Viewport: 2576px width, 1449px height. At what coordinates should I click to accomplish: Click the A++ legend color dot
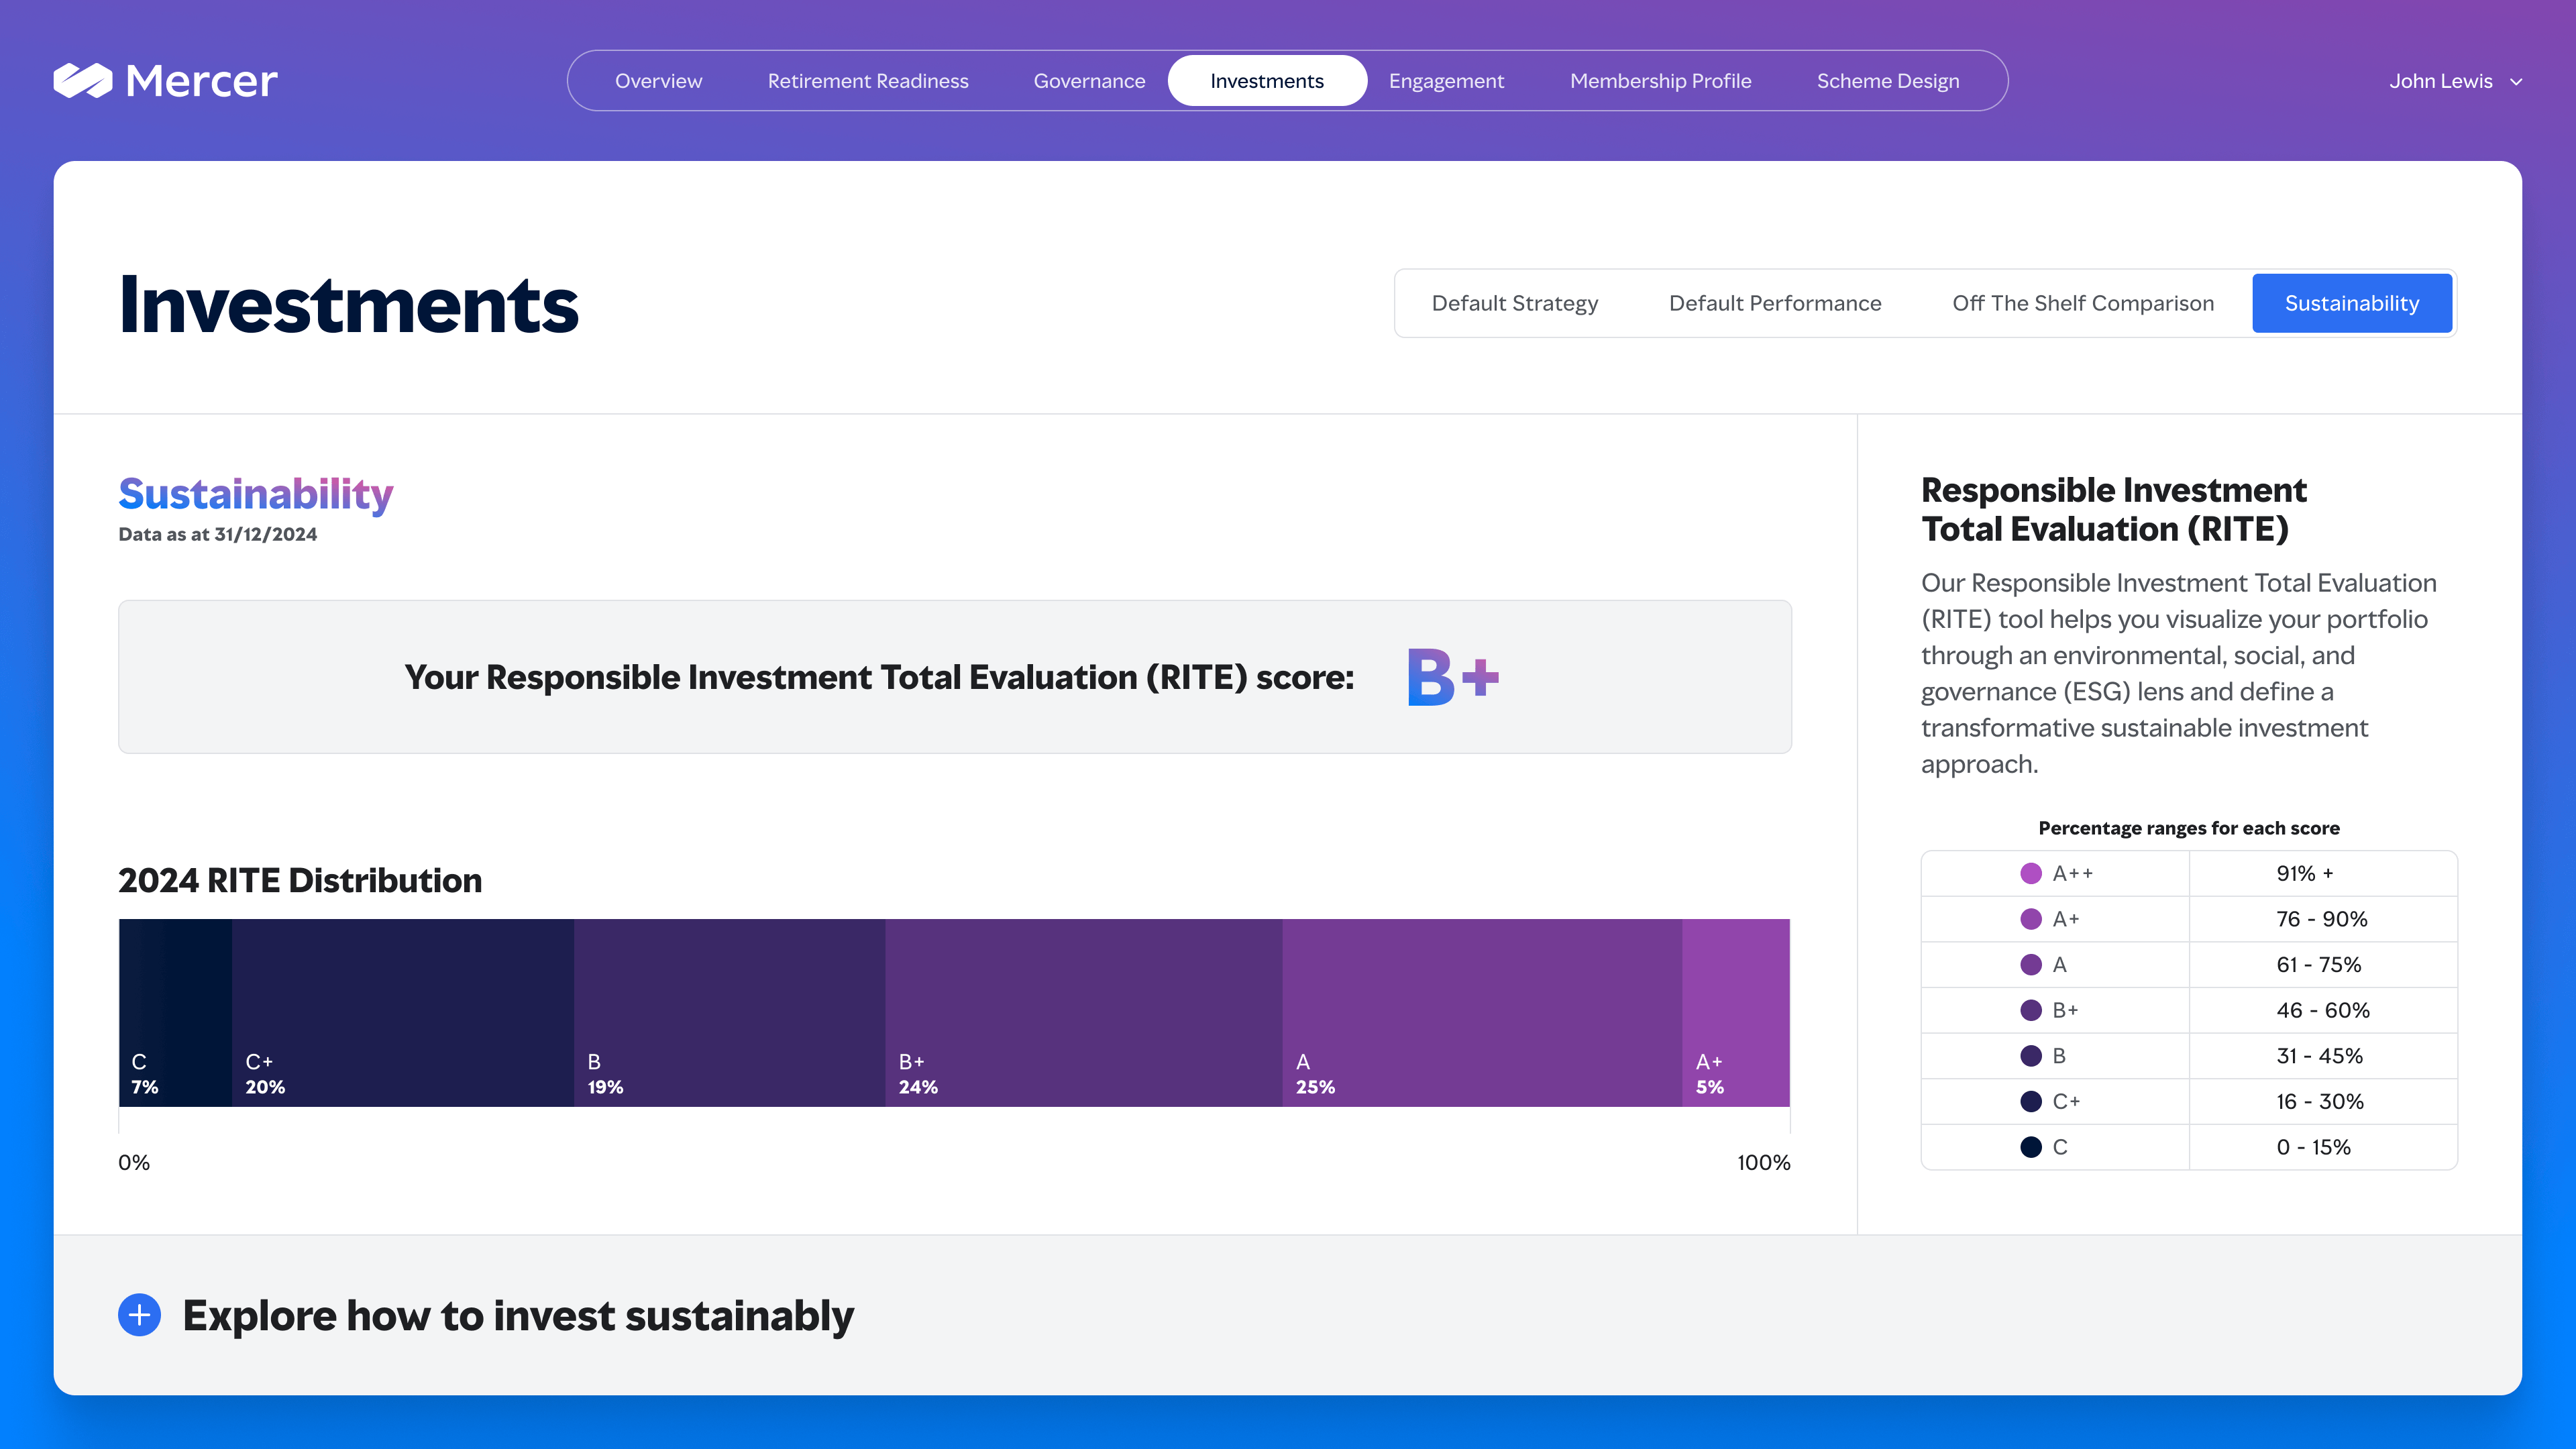tap(2031, 873)
